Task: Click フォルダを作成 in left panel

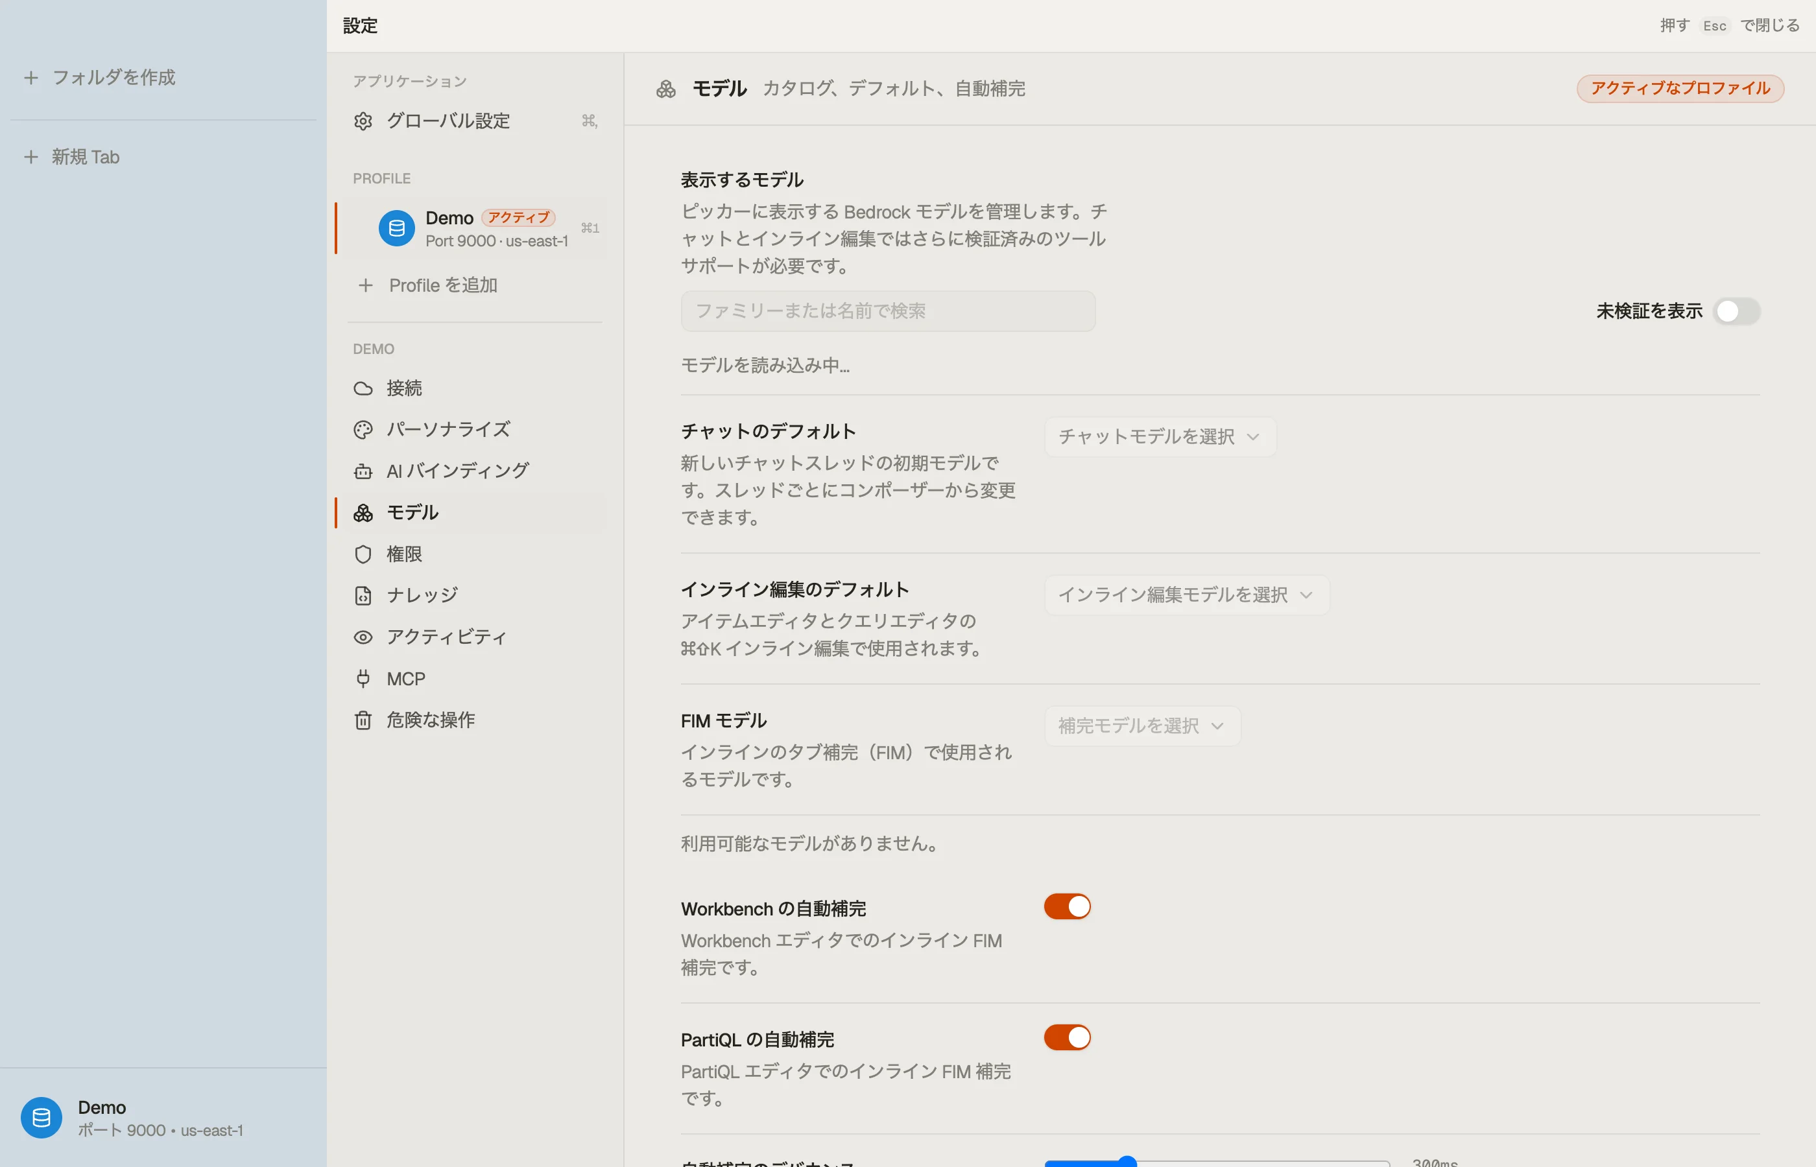Action: pyautogui.click(x=99, y=77)
